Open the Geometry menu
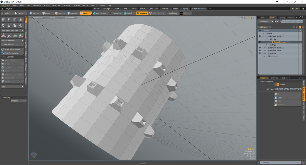This screenshot has height=165, width=306. [37, 5]
